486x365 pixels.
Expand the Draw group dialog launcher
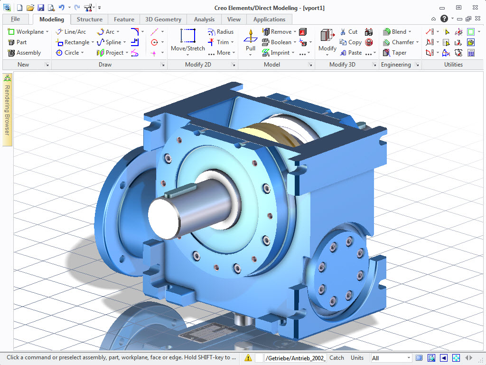163,65
